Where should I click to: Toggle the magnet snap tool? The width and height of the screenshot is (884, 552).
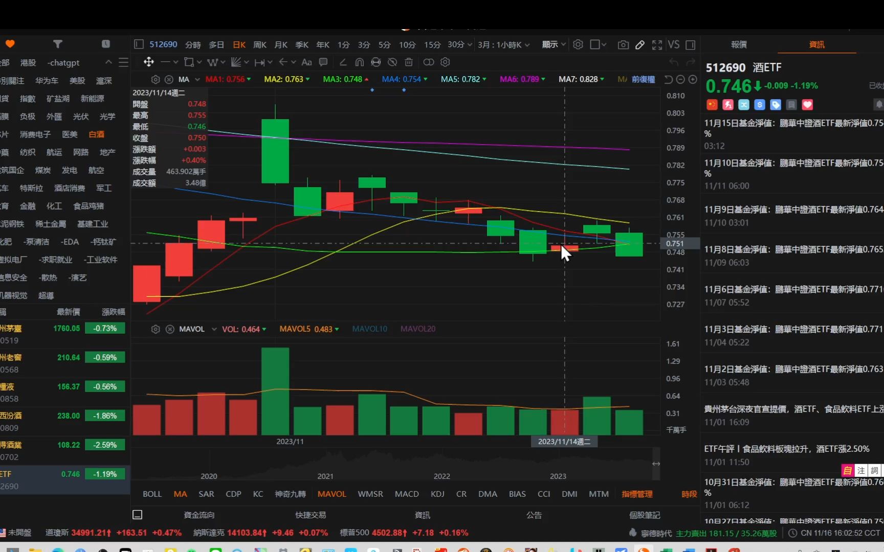click(x=359, y=62)
